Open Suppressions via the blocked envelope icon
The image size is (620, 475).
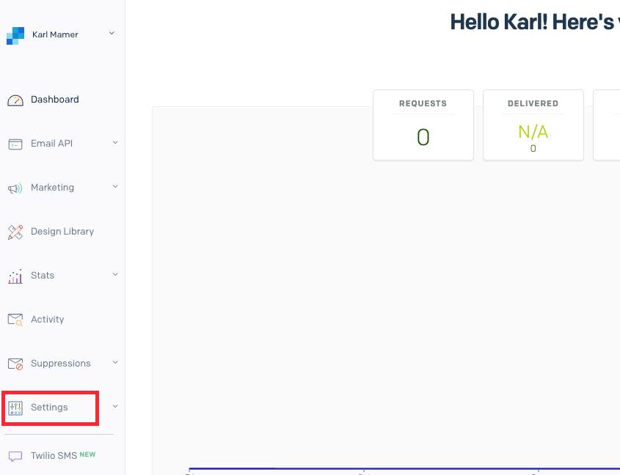click(x=15, y=363)
